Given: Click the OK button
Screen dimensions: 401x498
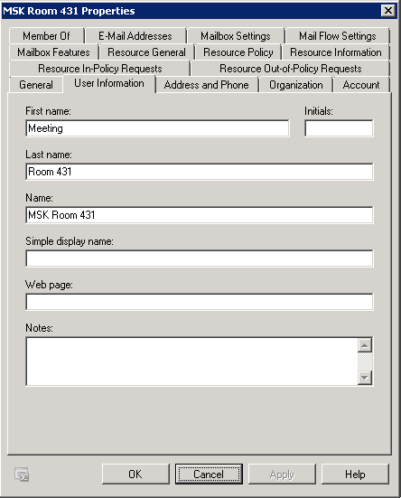Looking at the screenshot, I should [135, 475].
